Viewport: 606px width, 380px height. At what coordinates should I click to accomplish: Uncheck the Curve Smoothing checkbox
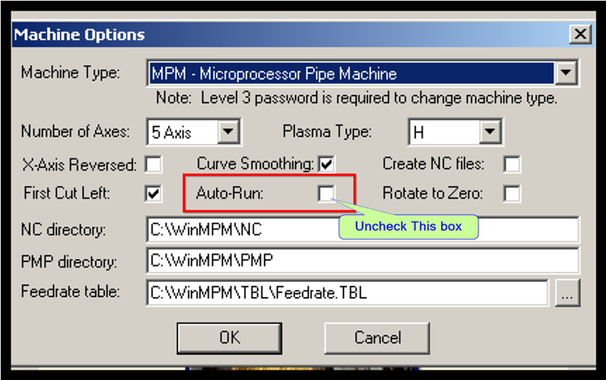[x=326, y=164]
